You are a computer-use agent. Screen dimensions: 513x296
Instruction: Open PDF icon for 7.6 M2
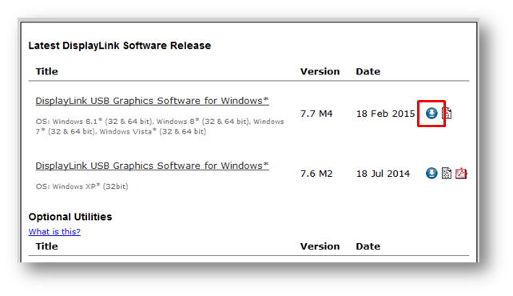pyautogui.click(x=461, y=174)
